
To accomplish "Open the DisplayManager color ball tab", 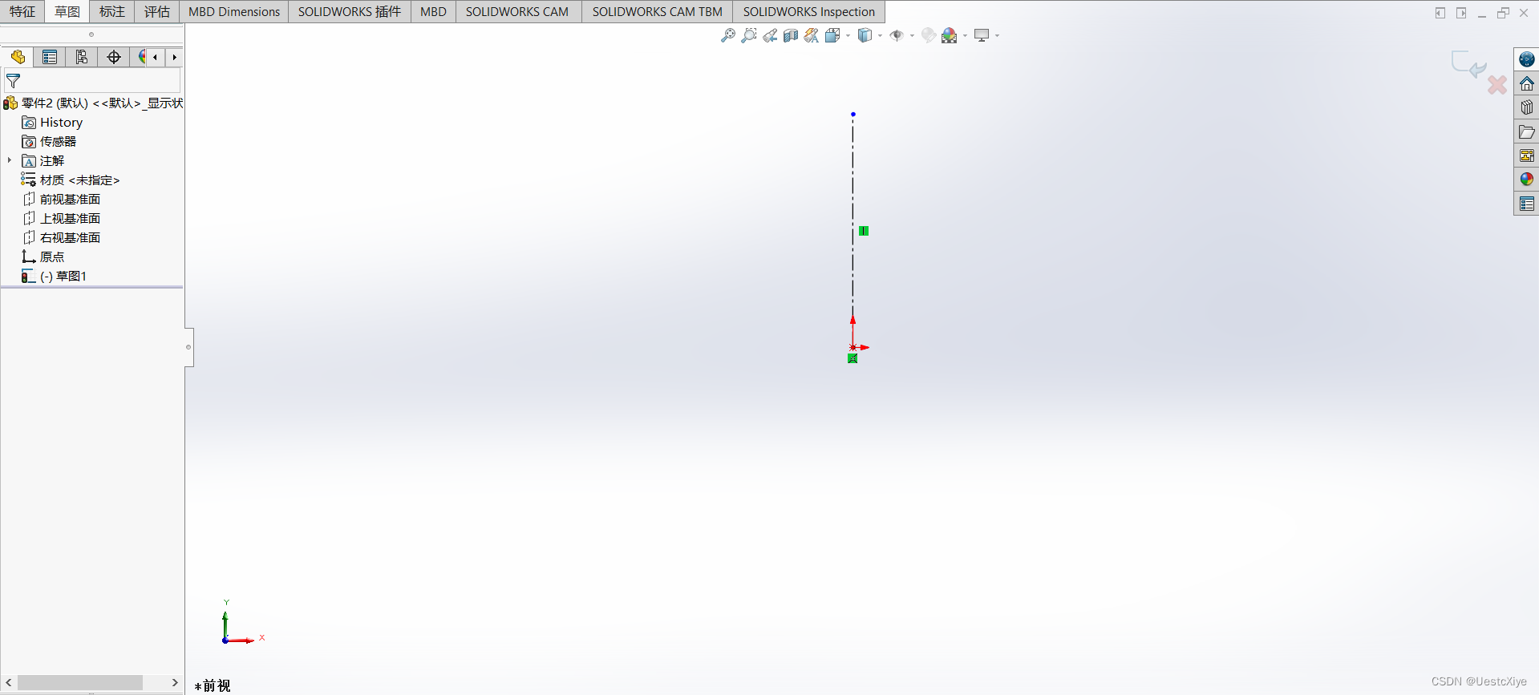I will click(141, 57).
